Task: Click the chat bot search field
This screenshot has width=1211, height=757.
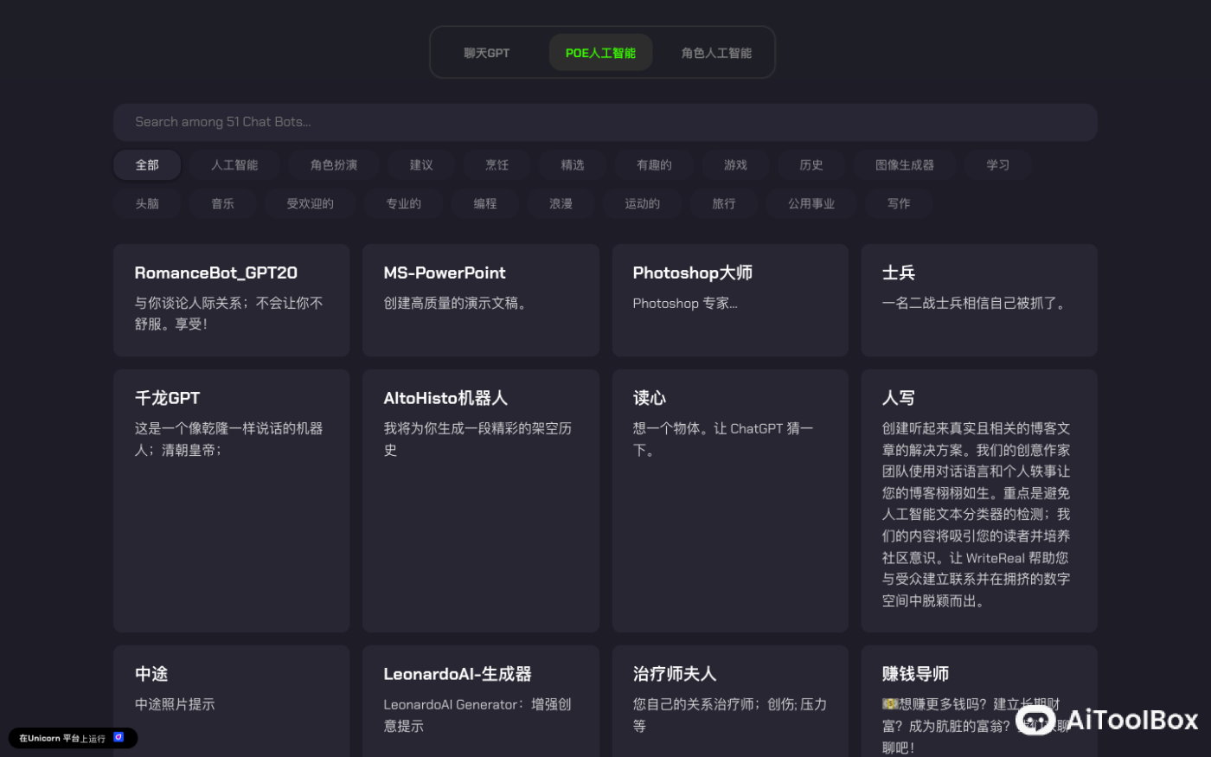Action: click(605, 121)
